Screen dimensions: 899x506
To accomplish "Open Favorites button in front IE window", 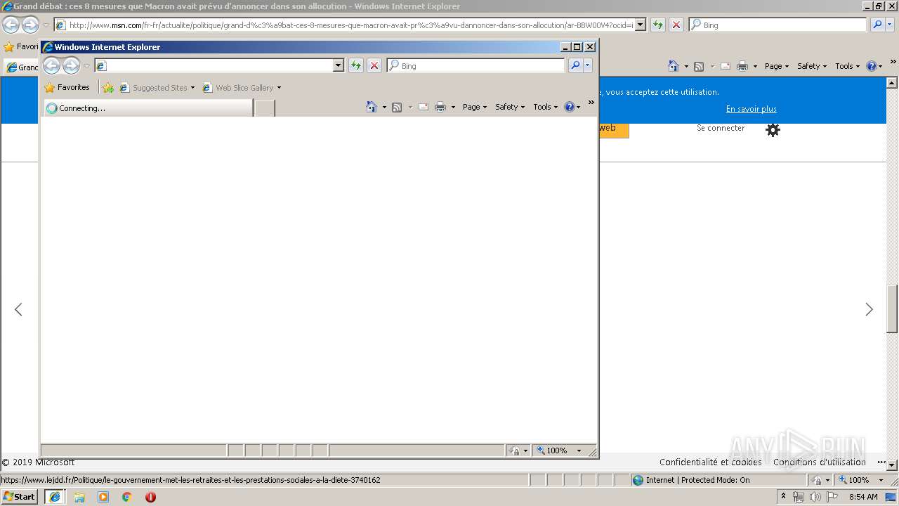I will pyautogui.click(x=67, y=88).
